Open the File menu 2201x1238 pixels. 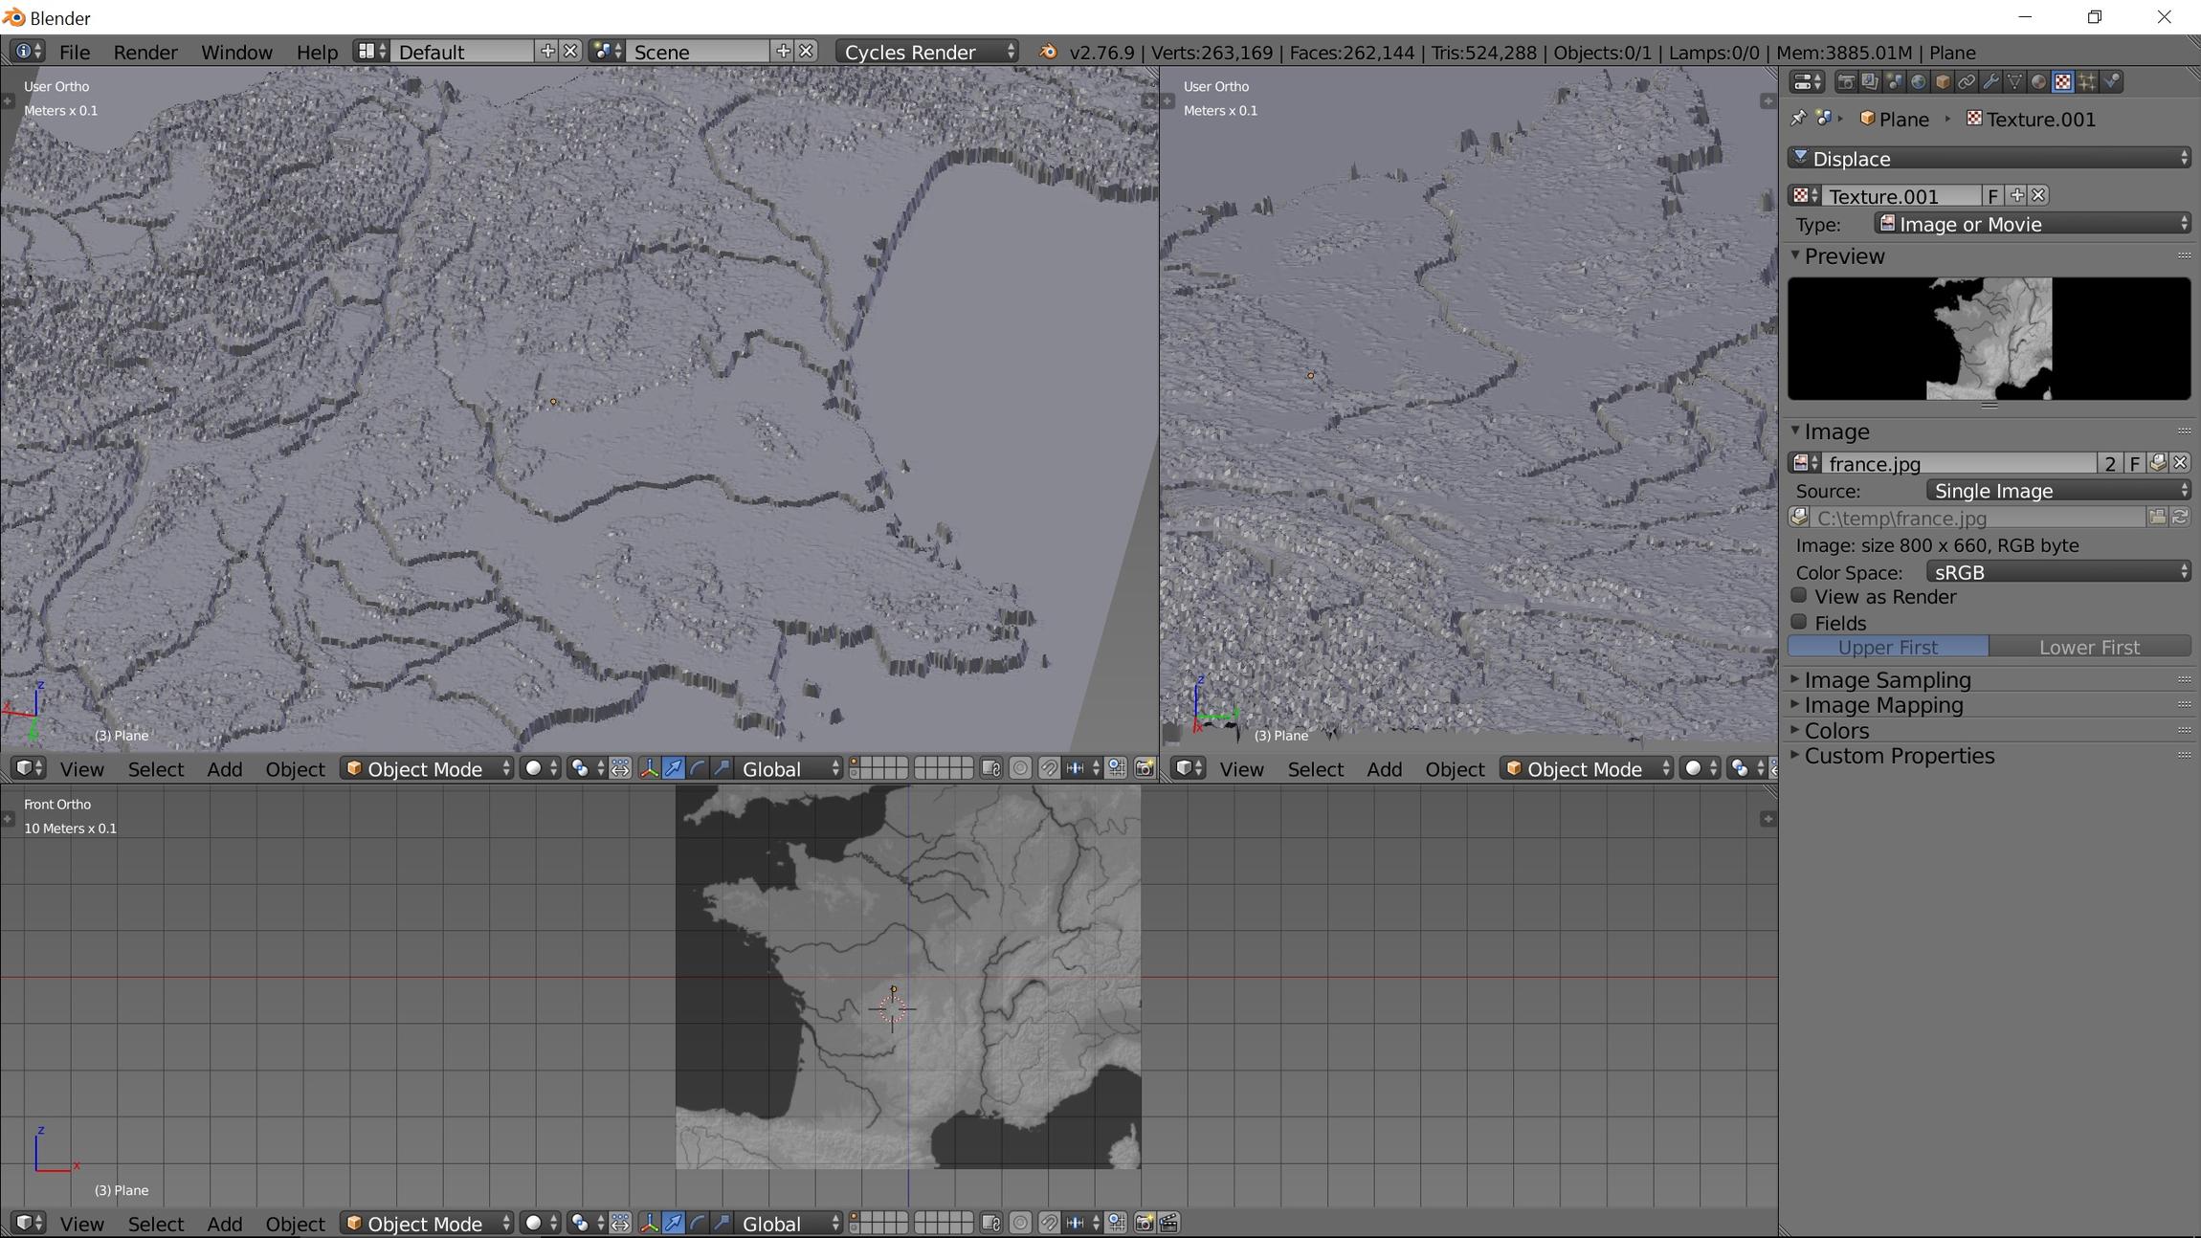point(74,52)
